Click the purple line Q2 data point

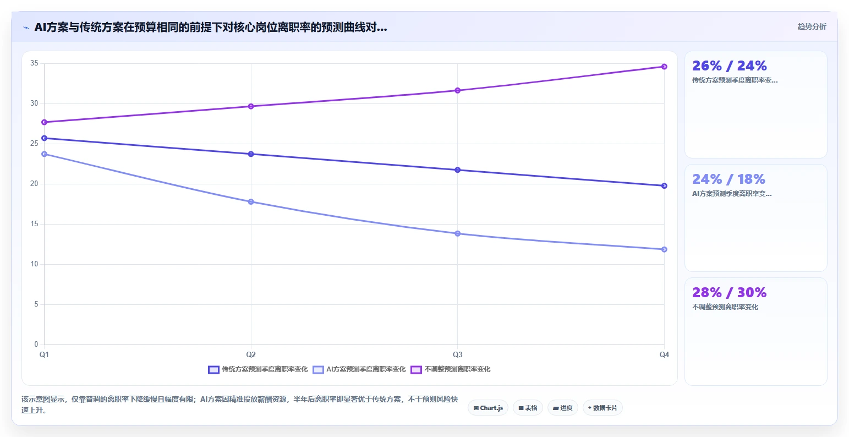coord(251,106)
